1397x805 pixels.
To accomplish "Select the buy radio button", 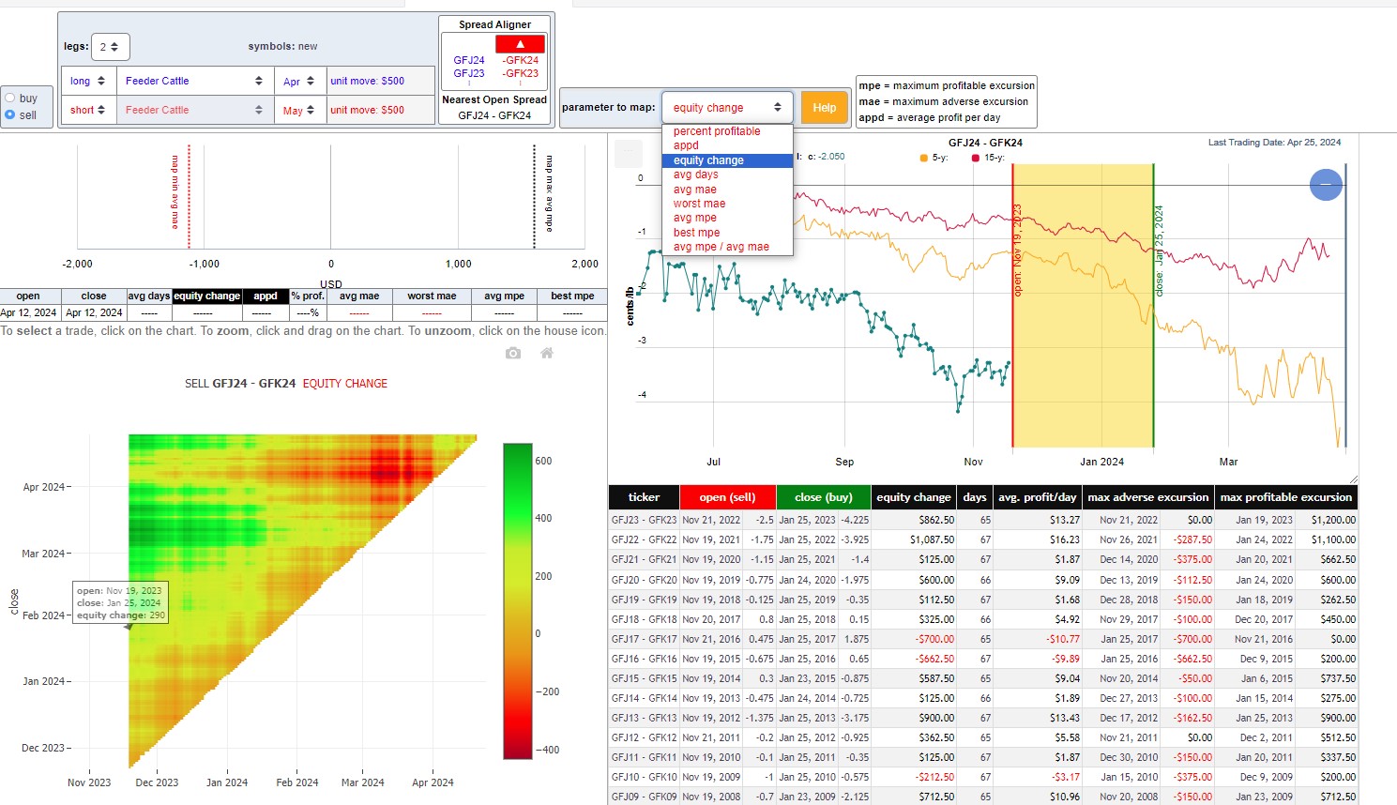I will tap(10, 98).
